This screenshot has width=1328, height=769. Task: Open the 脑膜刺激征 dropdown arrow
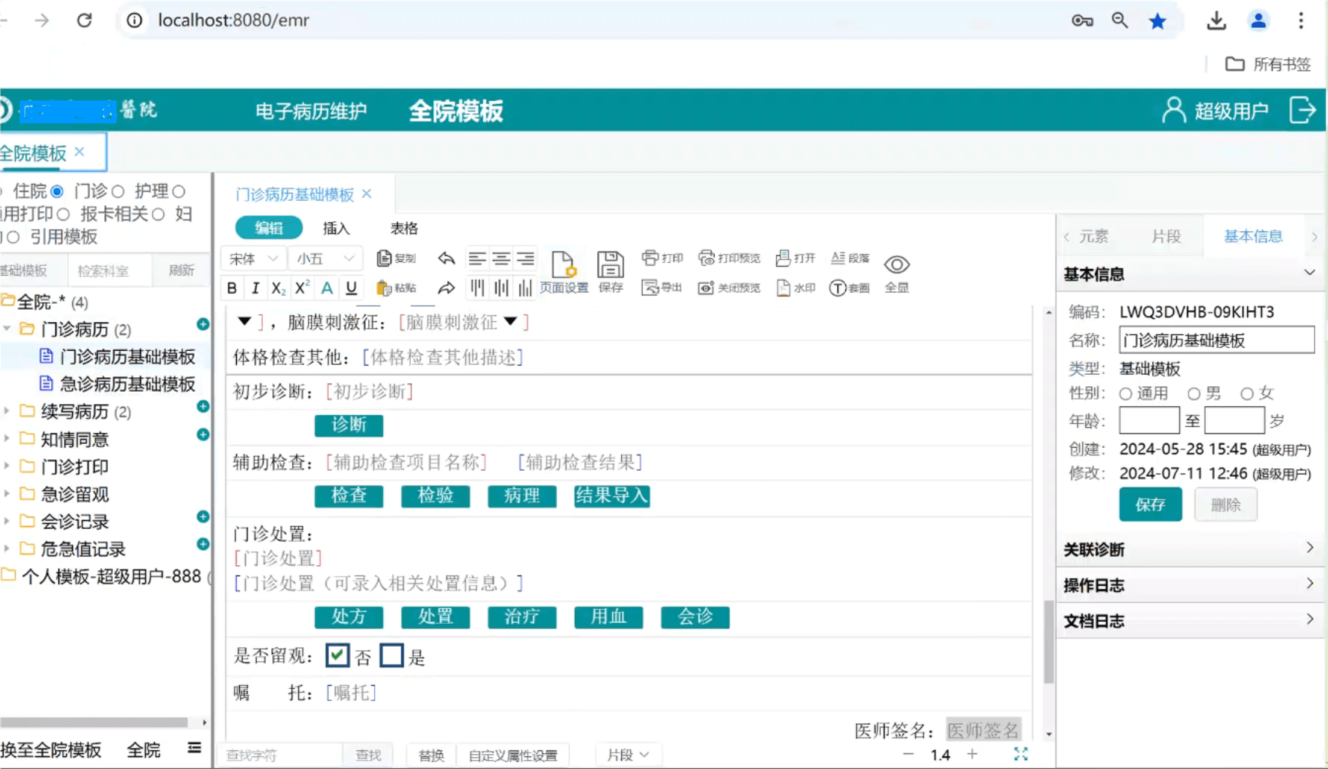click(x=511, y=321)
